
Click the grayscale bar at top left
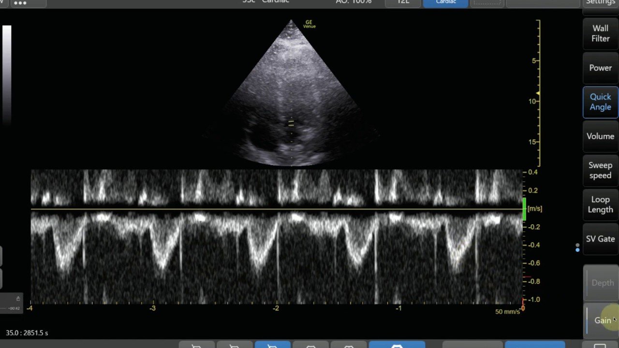click(x=7, y=72)
